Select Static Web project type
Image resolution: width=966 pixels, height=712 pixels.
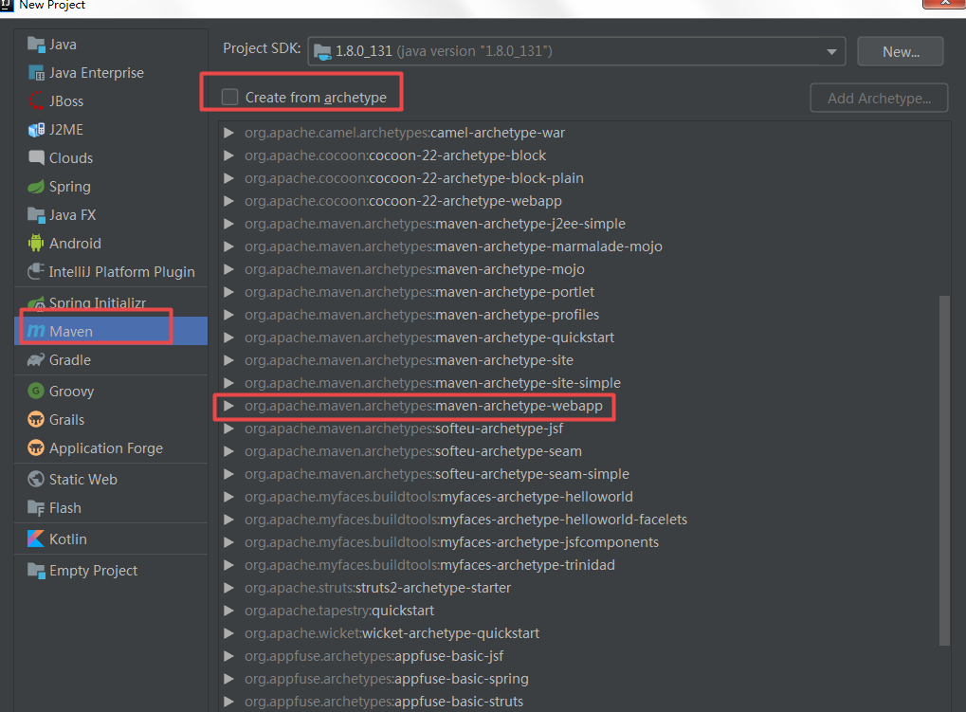click(111, 479)
